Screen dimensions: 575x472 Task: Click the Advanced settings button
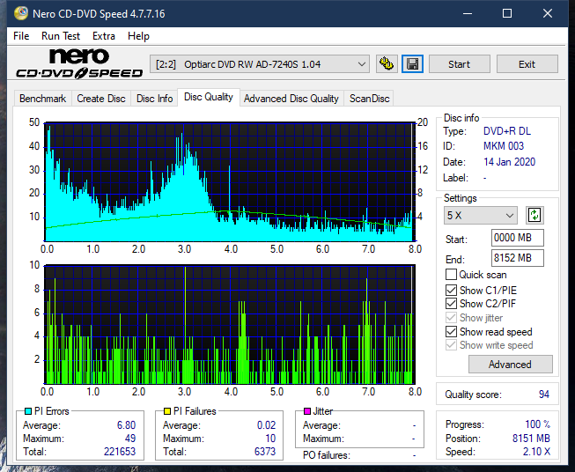[510, 365]
